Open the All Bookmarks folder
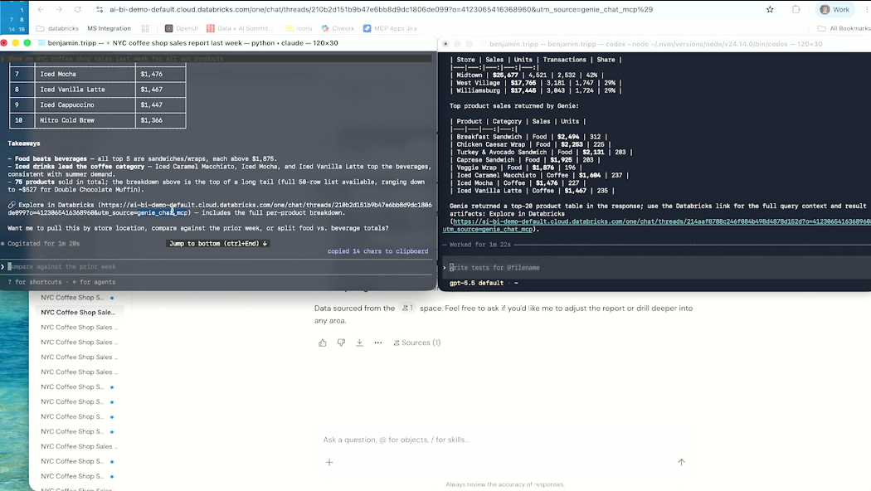 pyautogui.click(x=844, y=28)
